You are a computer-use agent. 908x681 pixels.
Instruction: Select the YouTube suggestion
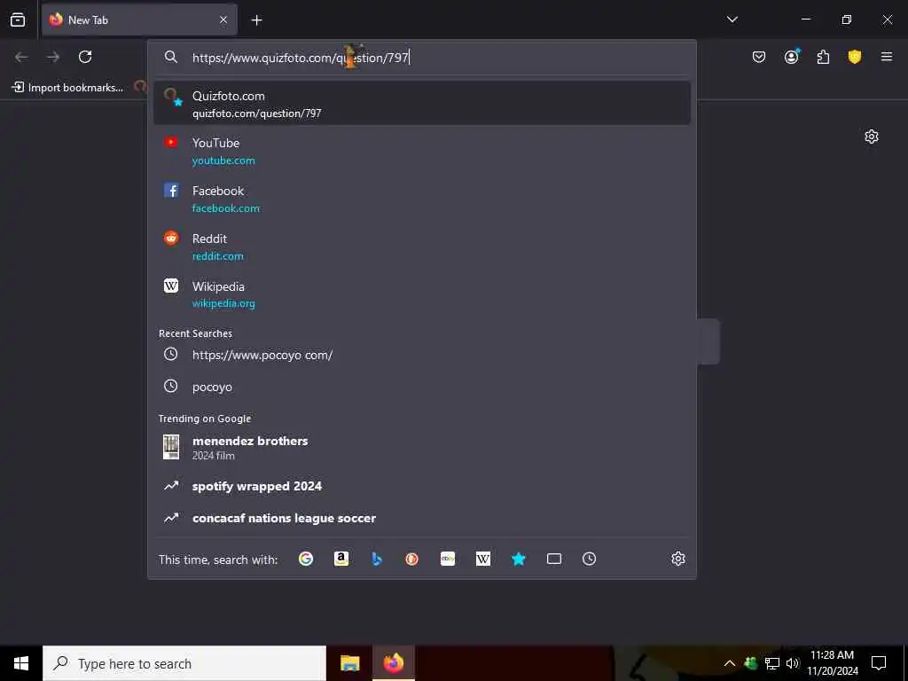421,151
